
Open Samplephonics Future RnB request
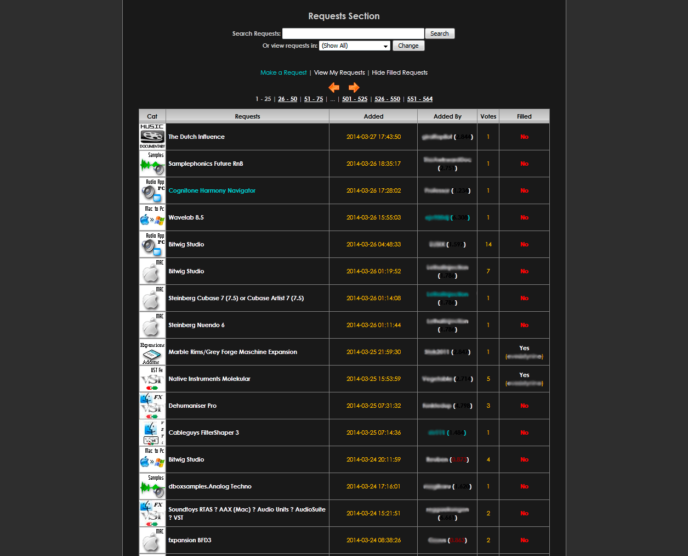(206, 164)
